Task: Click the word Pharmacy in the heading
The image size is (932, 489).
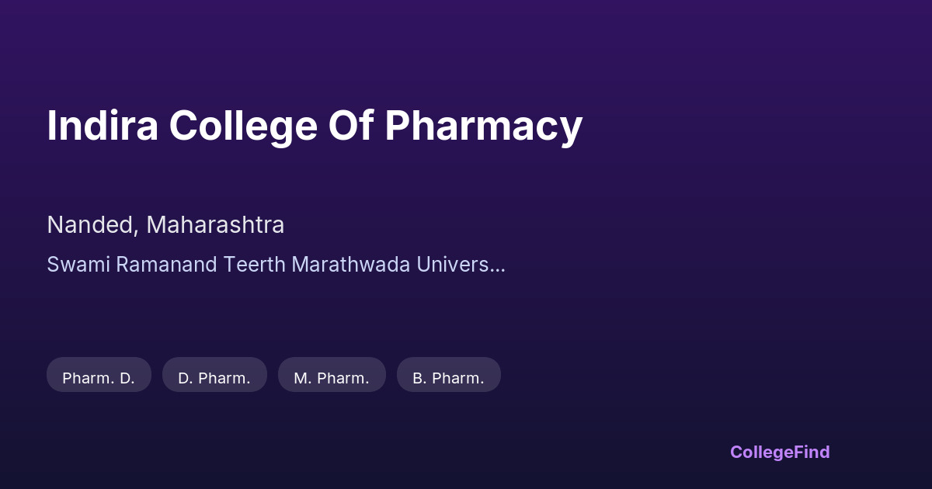Action: click(x=483, y=126)
